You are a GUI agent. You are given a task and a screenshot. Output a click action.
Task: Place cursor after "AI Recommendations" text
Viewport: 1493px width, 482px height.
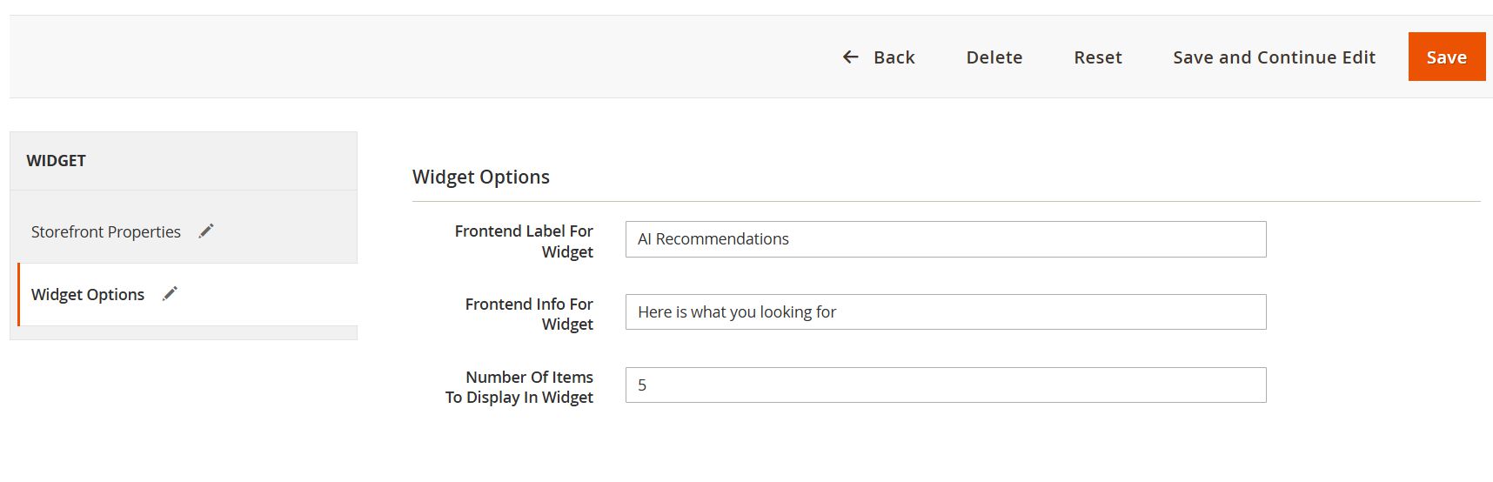click(791, 239)
